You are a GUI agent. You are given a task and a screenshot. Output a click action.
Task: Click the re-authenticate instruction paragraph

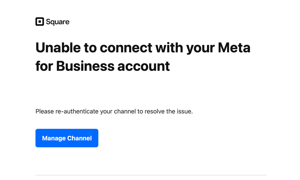coord(114,112)
